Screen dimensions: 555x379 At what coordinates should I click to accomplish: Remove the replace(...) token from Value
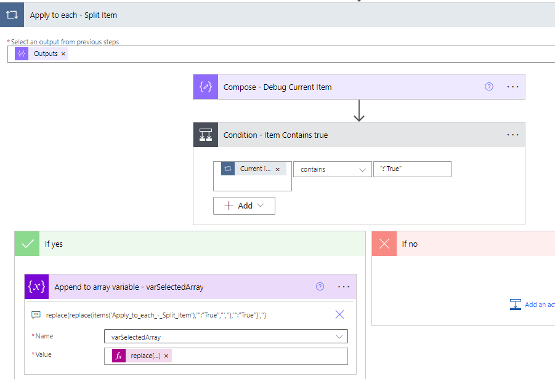pos(166,356)
